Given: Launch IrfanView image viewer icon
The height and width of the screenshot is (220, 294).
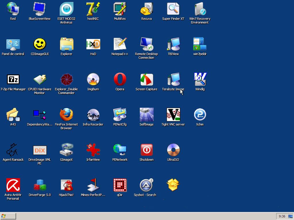Looking at the screenshot, I should click(93, 150).
